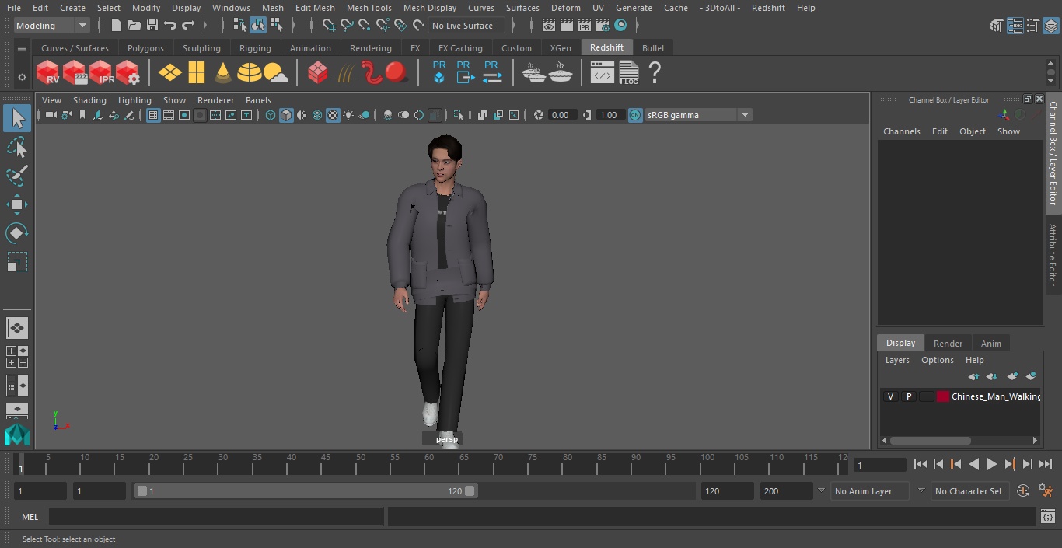Click the Redshift log file icon

[x=628, y=73]
